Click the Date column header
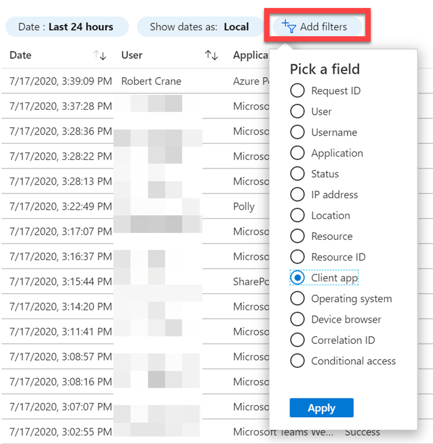The height and width of the screenshot is (444, 433). pos(21,55)
